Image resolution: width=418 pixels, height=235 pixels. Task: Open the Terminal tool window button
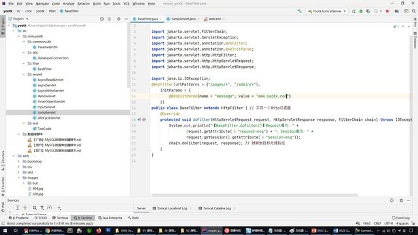click(x=60, y=218)
